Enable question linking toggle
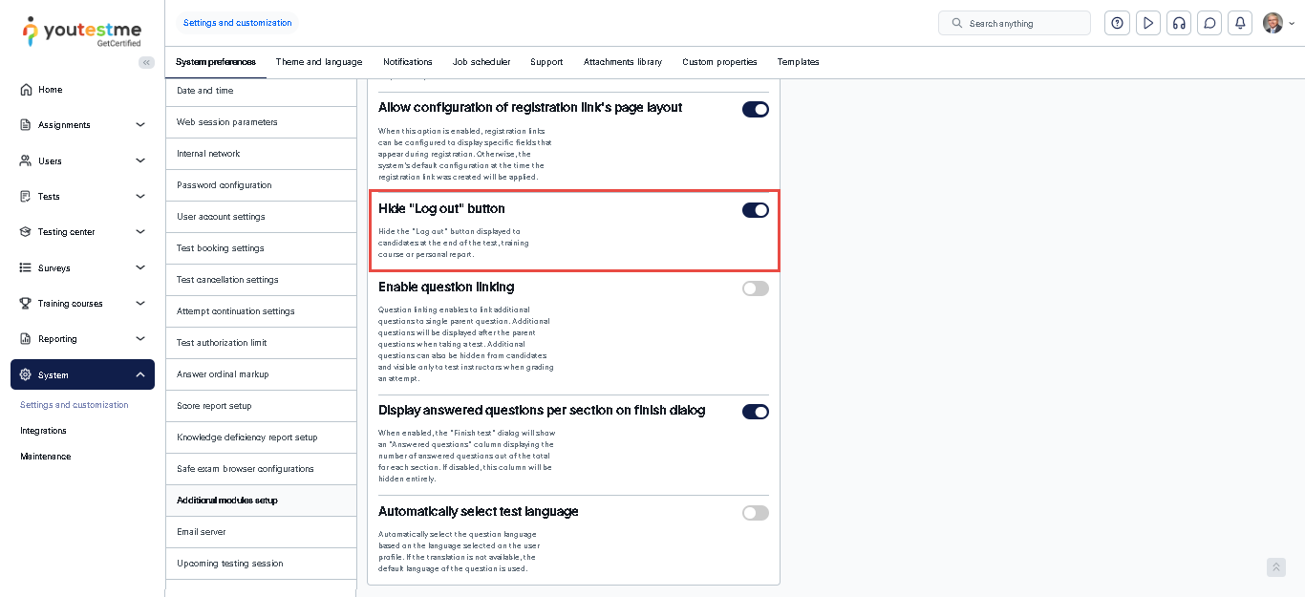Viewport: 1305px width, 597px height. pos(755,288)
